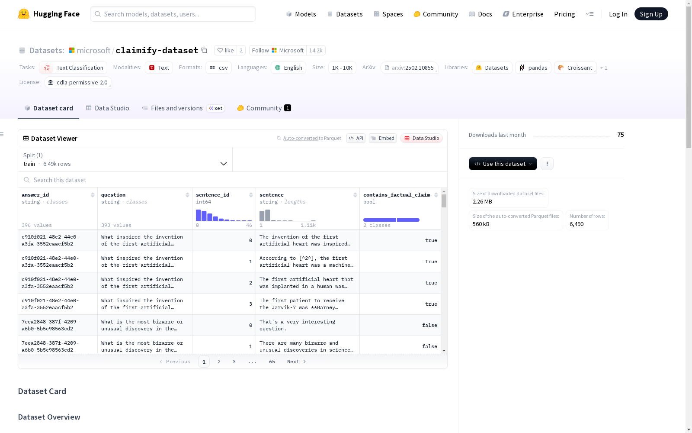
Task: Click the Sign Up button
Action: (651, 14)
